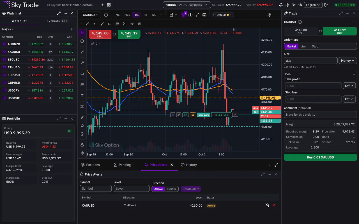The height and width of the screenshot is (224, 359).
Task: Open the XAUUSD chart symbol selector
Action: 91,15
